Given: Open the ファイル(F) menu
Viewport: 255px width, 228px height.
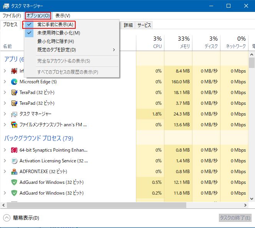Looking at the screenshot, I should [x=12, y=16].
